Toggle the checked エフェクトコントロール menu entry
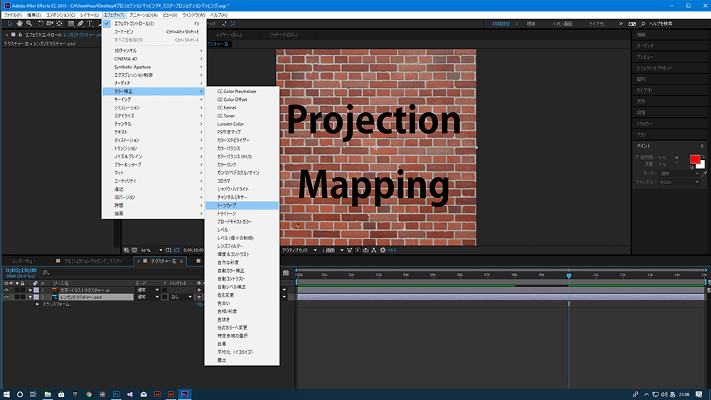The width and height of the screenshot is (711, 400). pyautogui.click(x=134, y=23)
